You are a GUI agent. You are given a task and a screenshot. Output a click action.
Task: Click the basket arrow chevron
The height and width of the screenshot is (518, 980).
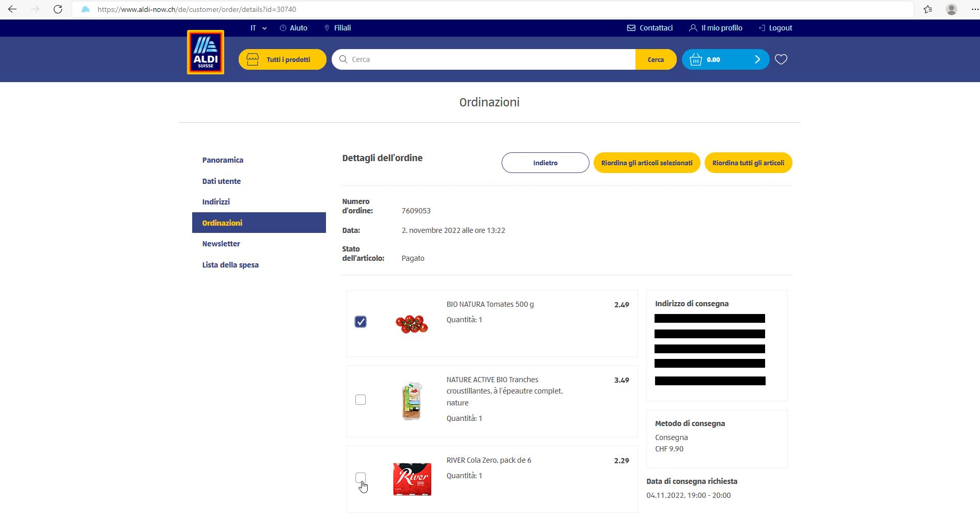[x=757, y=59]
